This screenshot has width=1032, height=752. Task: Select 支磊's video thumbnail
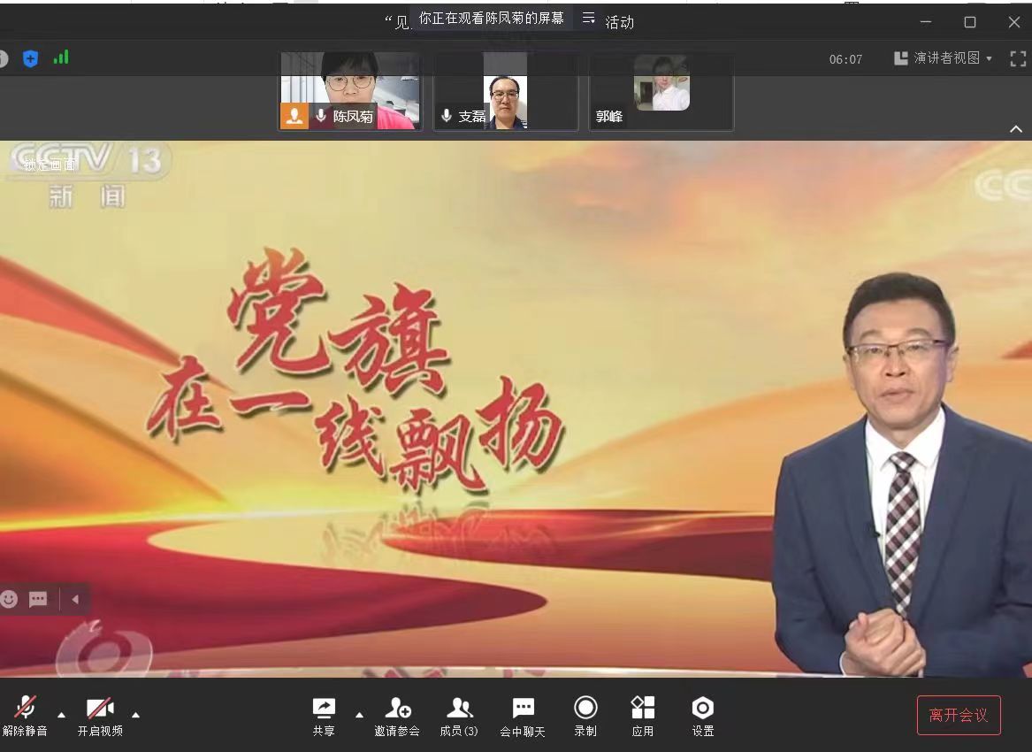pos(506,92)
